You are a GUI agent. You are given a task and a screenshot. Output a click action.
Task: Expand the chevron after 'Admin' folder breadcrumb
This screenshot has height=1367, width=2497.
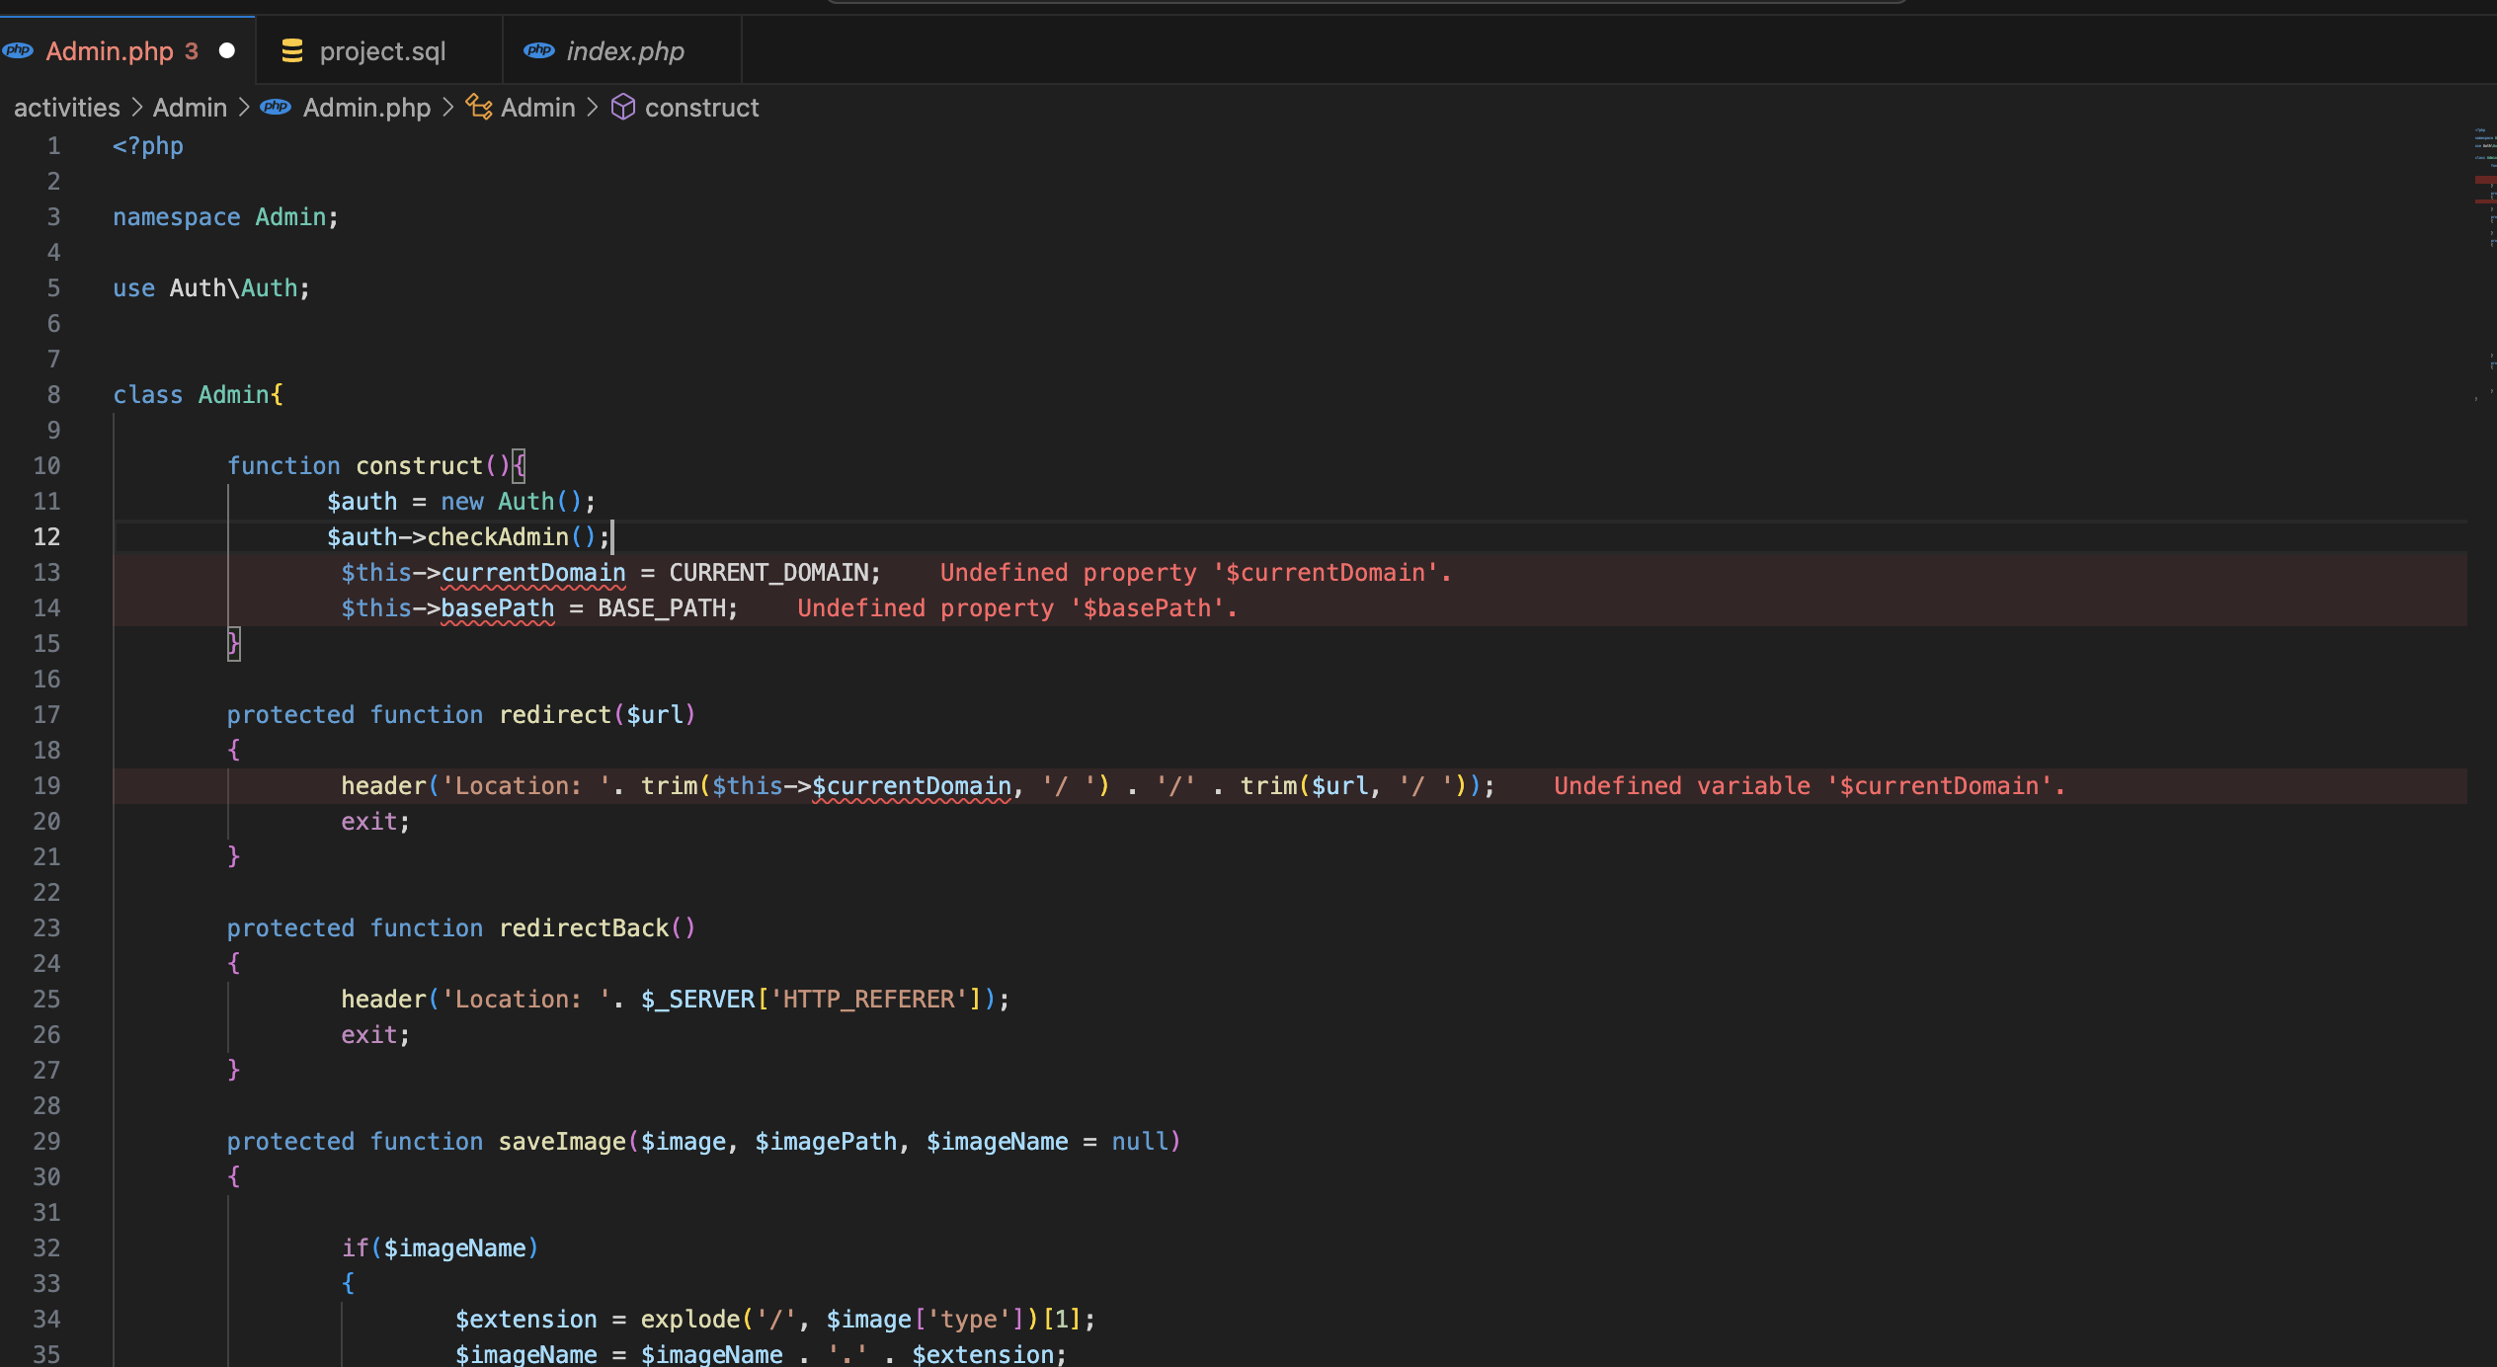(x=244, y=107)
